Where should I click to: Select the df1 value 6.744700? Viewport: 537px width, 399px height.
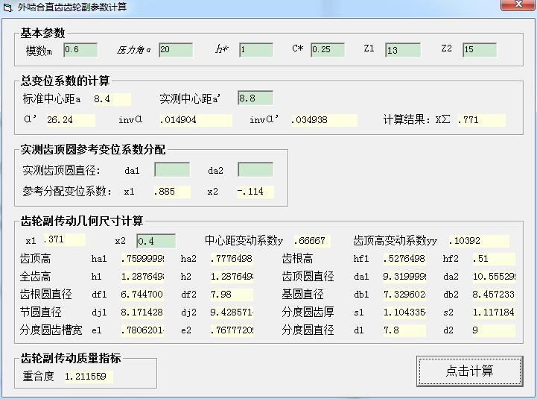click(142, 295)
